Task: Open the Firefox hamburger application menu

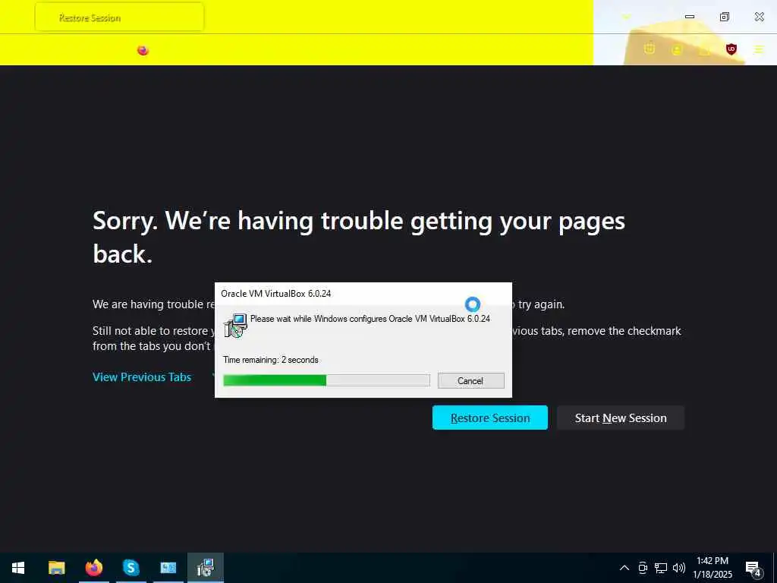Action: pos(758,49)
